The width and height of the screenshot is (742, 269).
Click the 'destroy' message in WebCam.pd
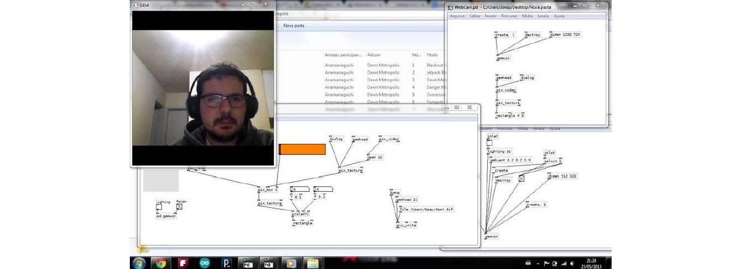pos(533,35)
